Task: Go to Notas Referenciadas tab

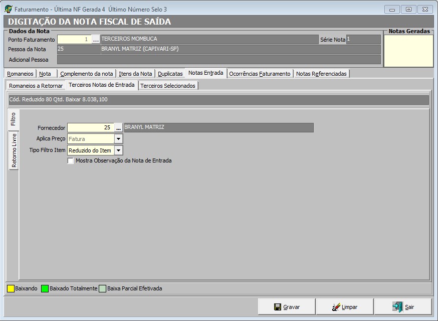Action: 321,74
